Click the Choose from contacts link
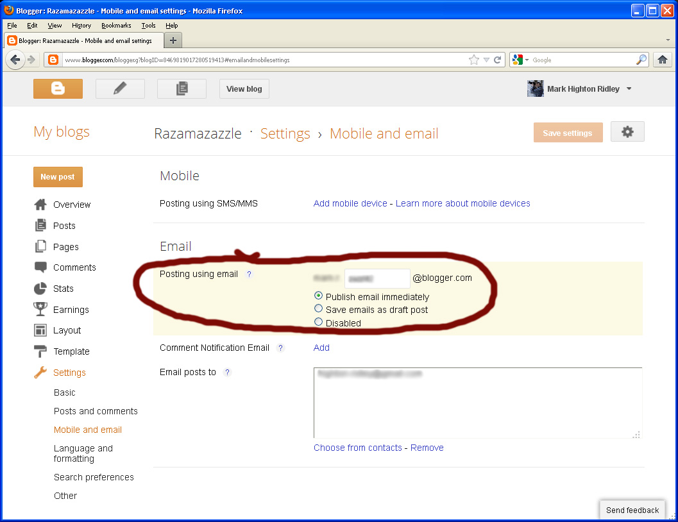678x522 pixels. [x=357, y=448]
